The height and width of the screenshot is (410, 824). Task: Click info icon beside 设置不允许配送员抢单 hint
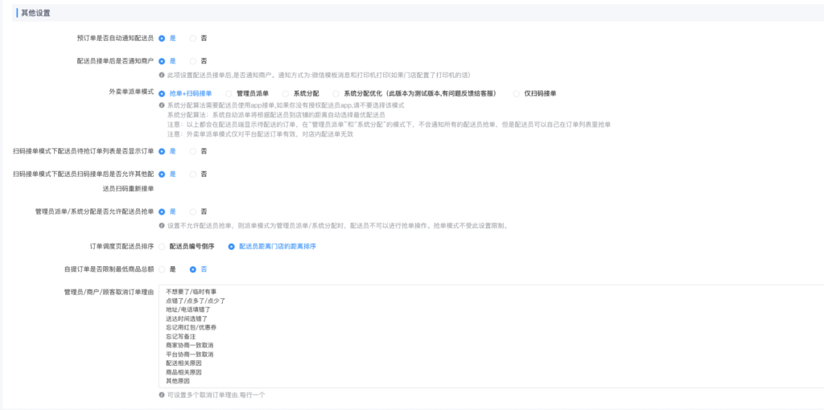point(162,226)
